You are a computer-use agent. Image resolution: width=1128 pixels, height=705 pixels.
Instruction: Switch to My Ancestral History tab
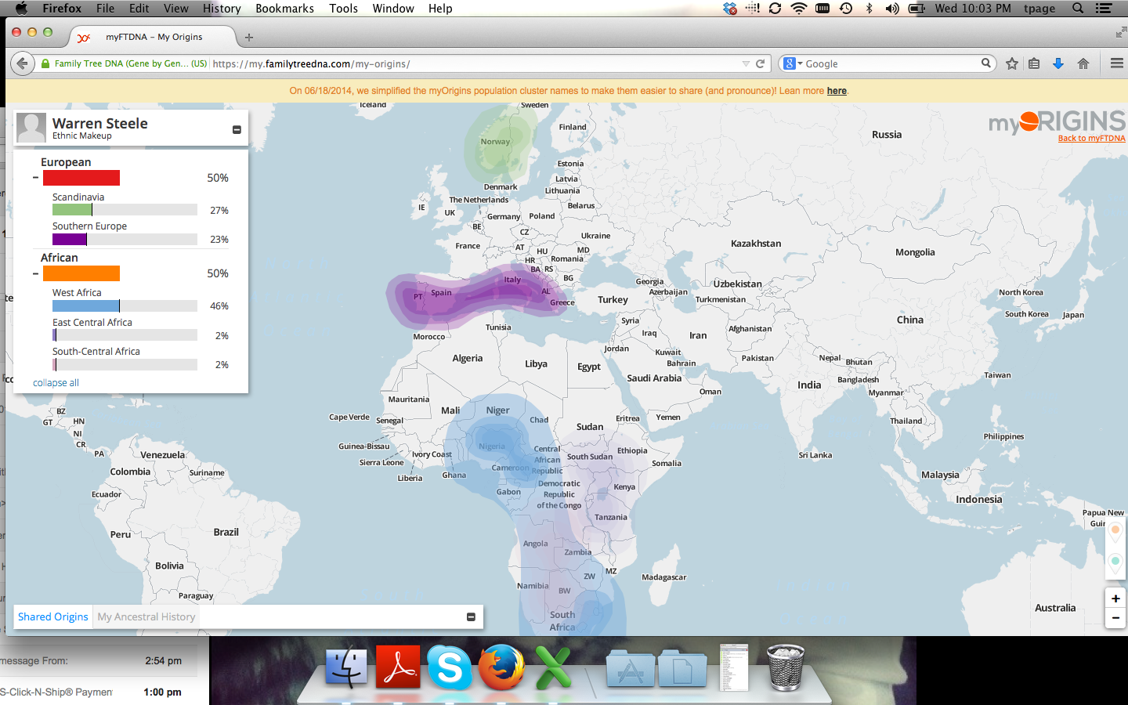point(146,617)
